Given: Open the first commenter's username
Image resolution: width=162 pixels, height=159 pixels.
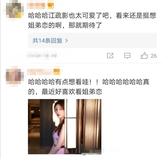Looking at the screenshot, I should pos(36,6).
